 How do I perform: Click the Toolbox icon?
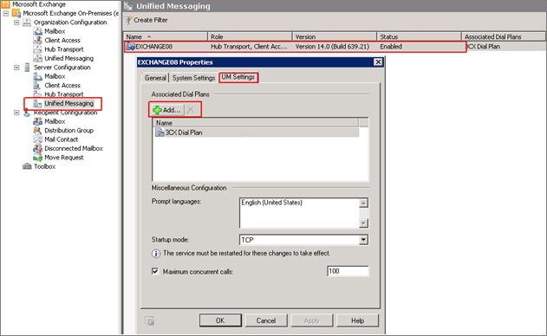pos(27,166)
